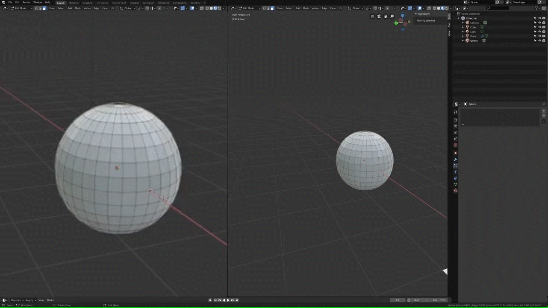Switch to the Sculpting workspace tab
Screen dimensions: 548x308
tap(87, 3)
